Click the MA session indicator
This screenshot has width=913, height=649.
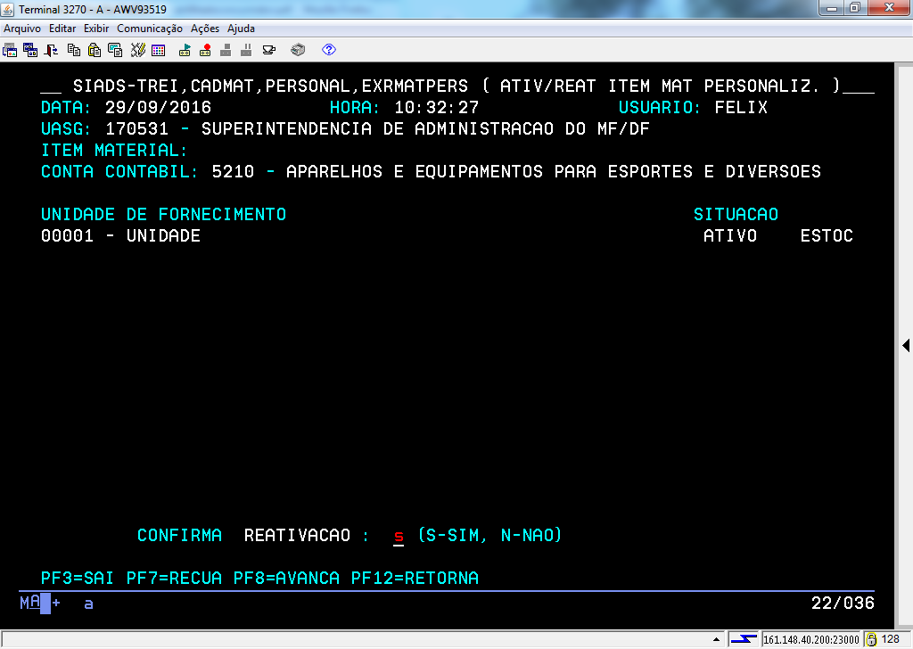click(30, 603)
